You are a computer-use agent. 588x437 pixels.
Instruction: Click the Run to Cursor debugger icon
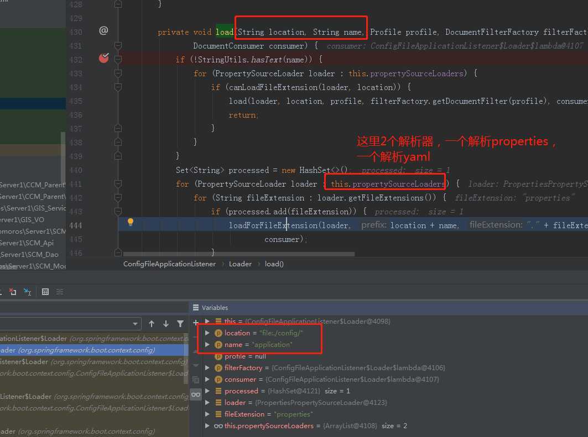point(27,292)
